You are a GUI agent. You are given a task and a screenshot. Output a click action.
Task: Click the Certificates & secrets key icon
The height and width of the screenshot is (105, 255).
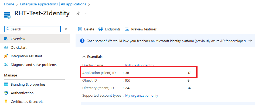[6, 101]
